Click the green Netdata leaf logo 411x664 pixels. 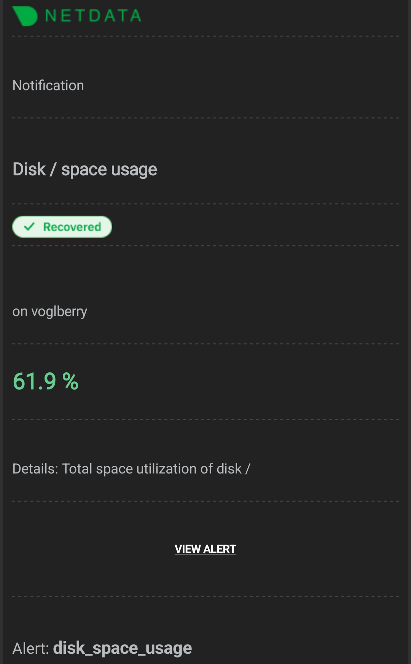[25, 16]
